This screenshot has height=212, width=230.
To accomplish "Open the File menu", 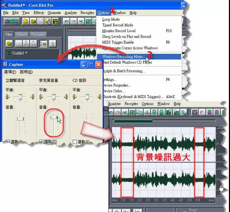I will tap(6, 13).
